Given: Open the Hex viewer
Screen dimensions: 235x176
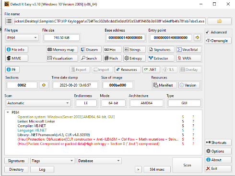Looking at the screenshot, I should (112, 50).
